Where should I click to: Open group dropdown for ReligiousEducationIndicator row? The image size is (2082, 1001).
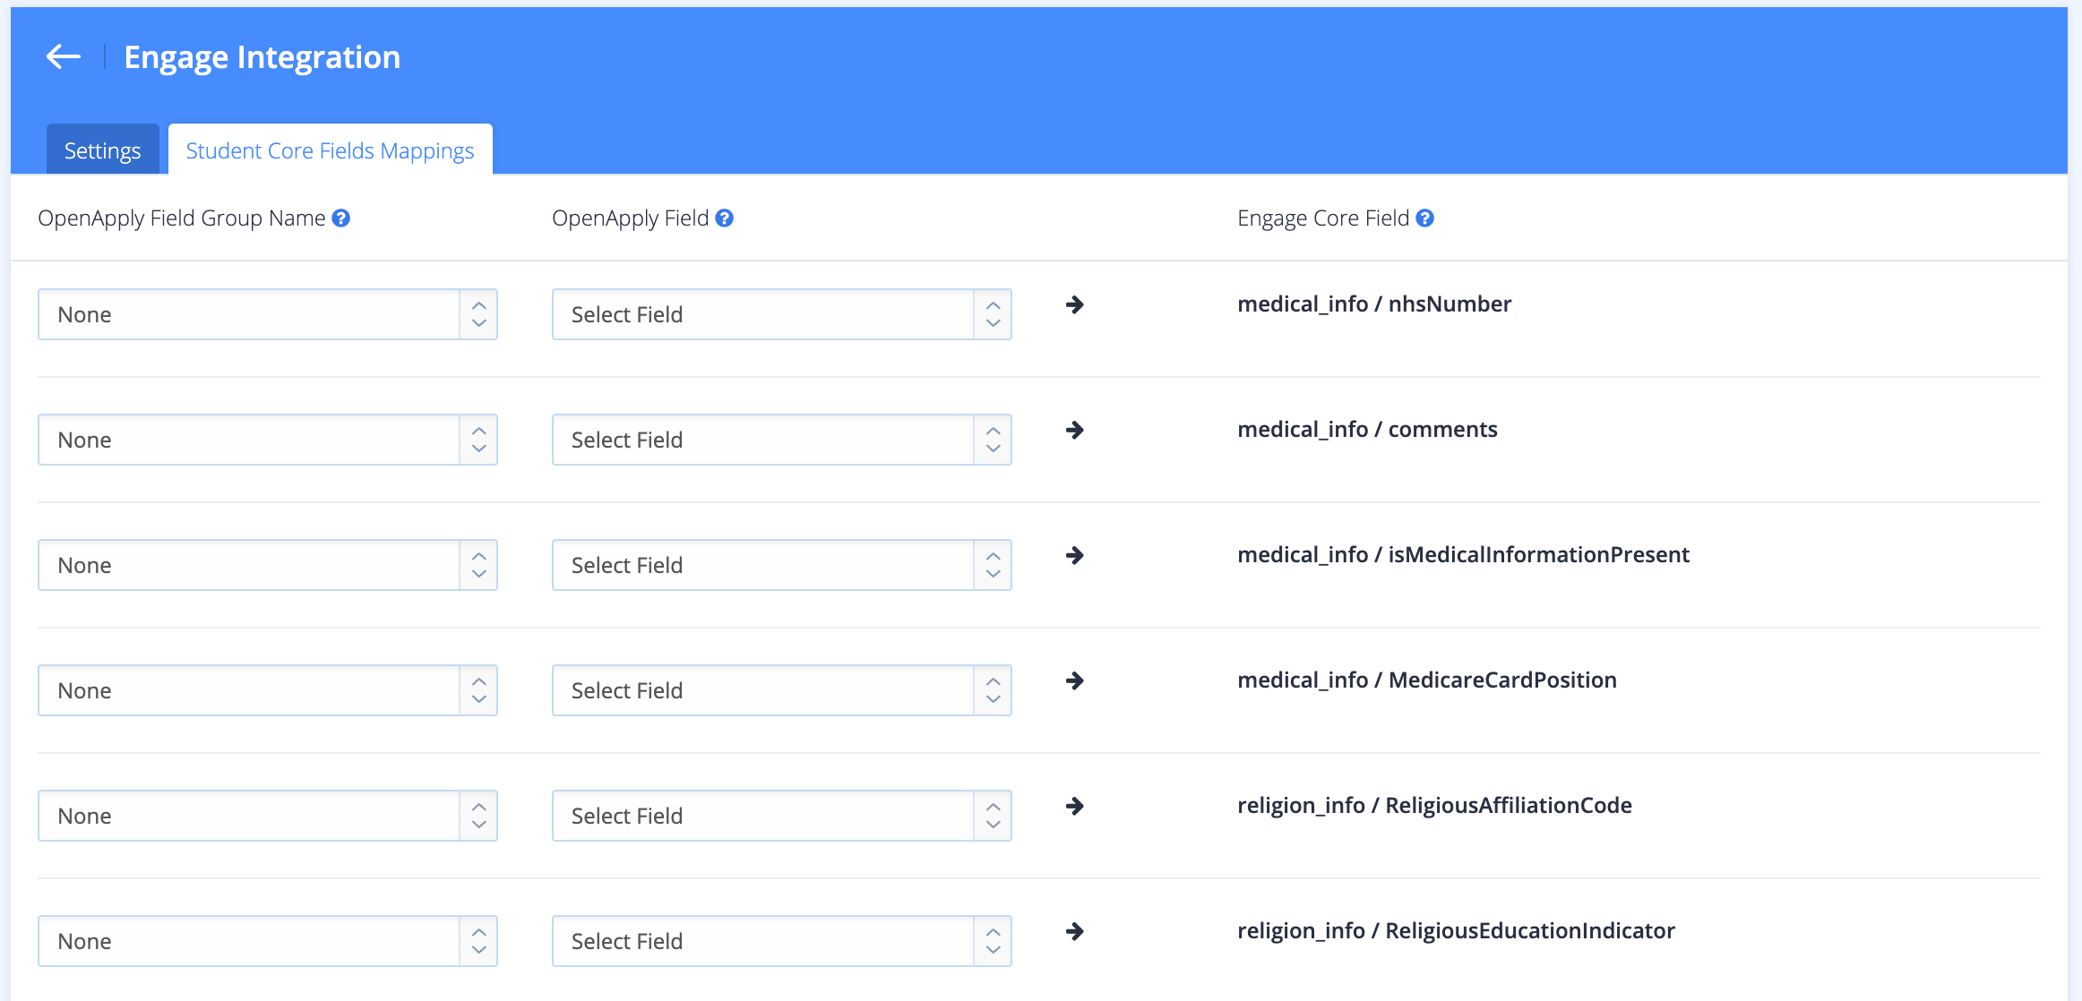(x=267, y=941)
